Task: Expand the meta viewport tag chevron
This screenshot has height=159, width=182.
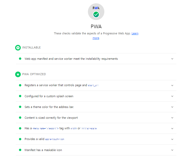Action: (x=172, y=128)
